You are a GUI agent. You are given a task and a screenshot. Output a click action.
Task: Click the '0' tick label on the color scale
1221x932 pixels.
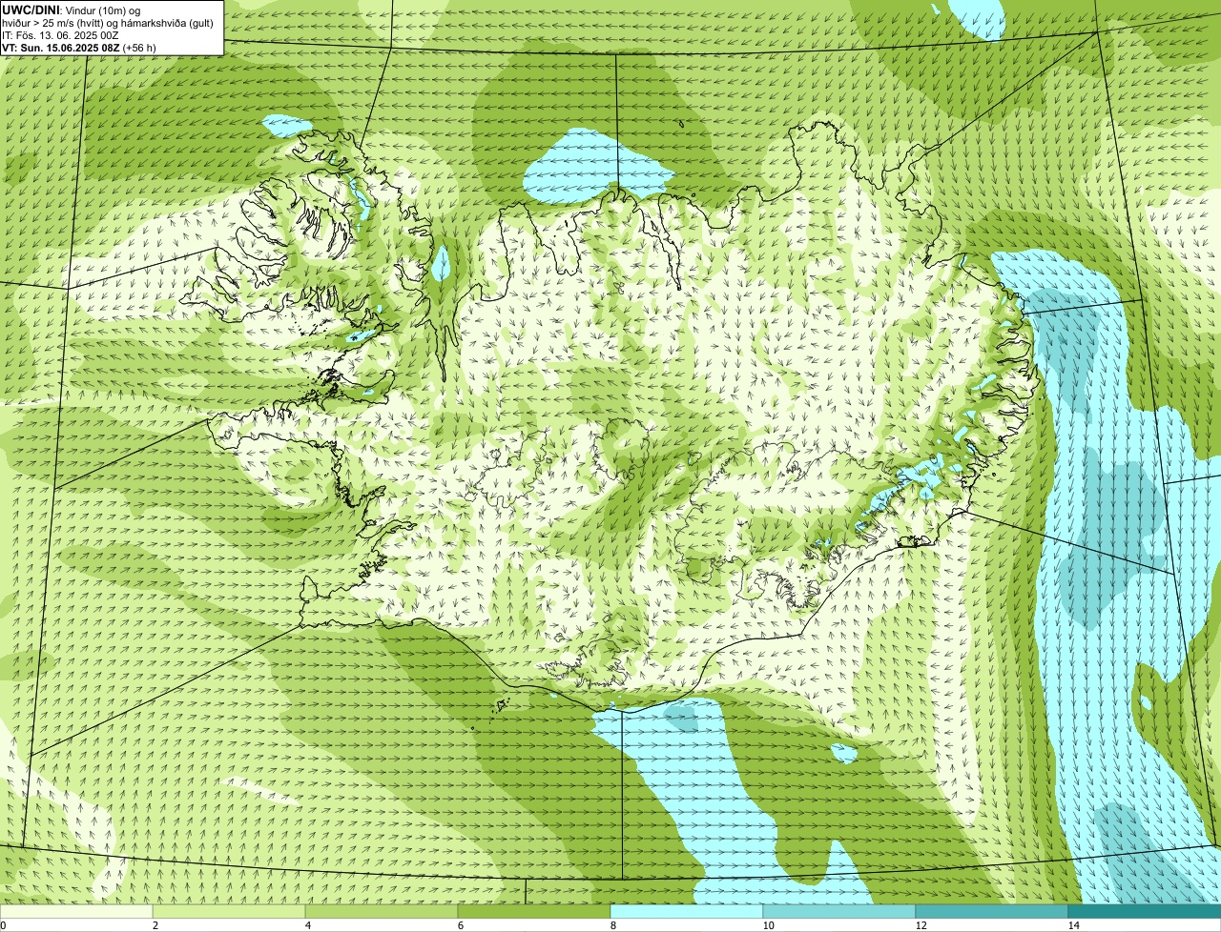[x=3, y=925]
